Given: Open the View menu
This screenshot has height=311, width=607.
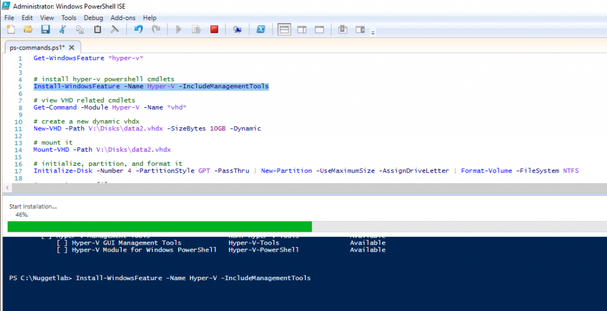Looking at the screenshot, I should tap(47, 18).
